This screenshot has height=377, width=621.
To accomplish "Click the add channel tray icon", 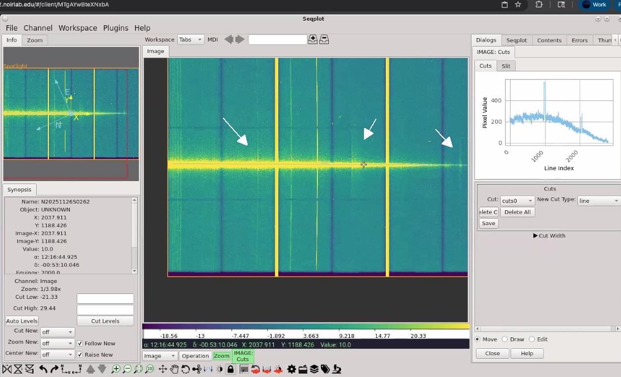I will point(312,40).
